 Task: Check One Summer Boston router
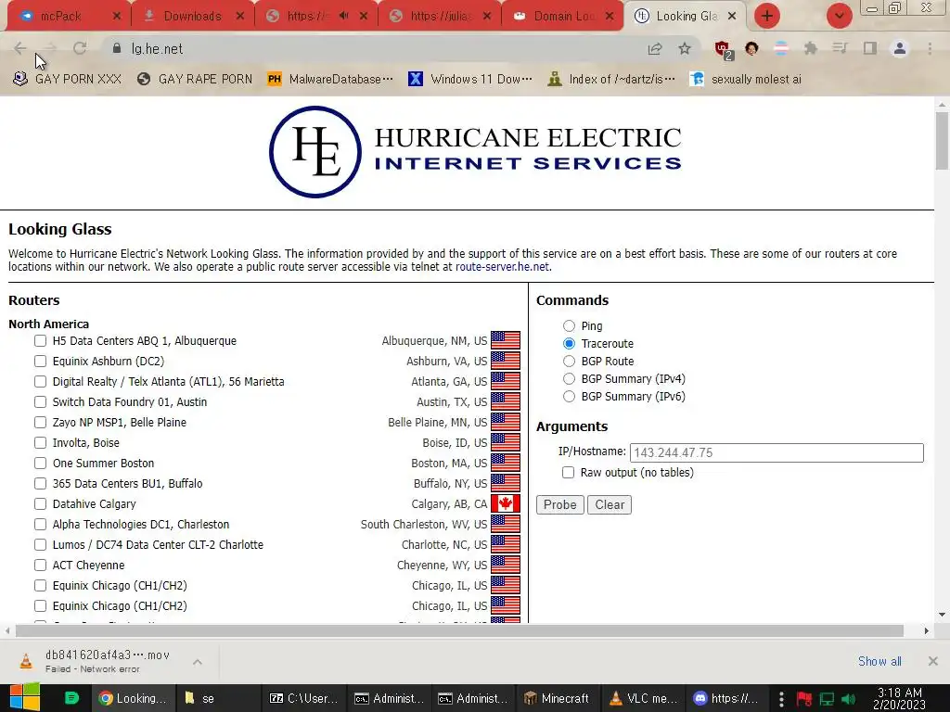coord(40,464)
